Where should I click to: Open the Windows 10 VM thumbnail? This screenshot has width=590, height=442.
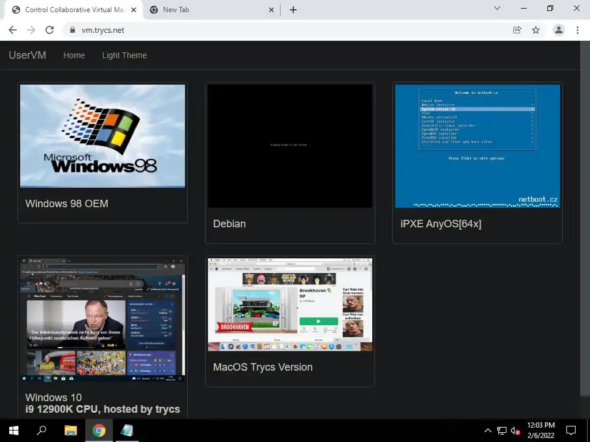103,319
